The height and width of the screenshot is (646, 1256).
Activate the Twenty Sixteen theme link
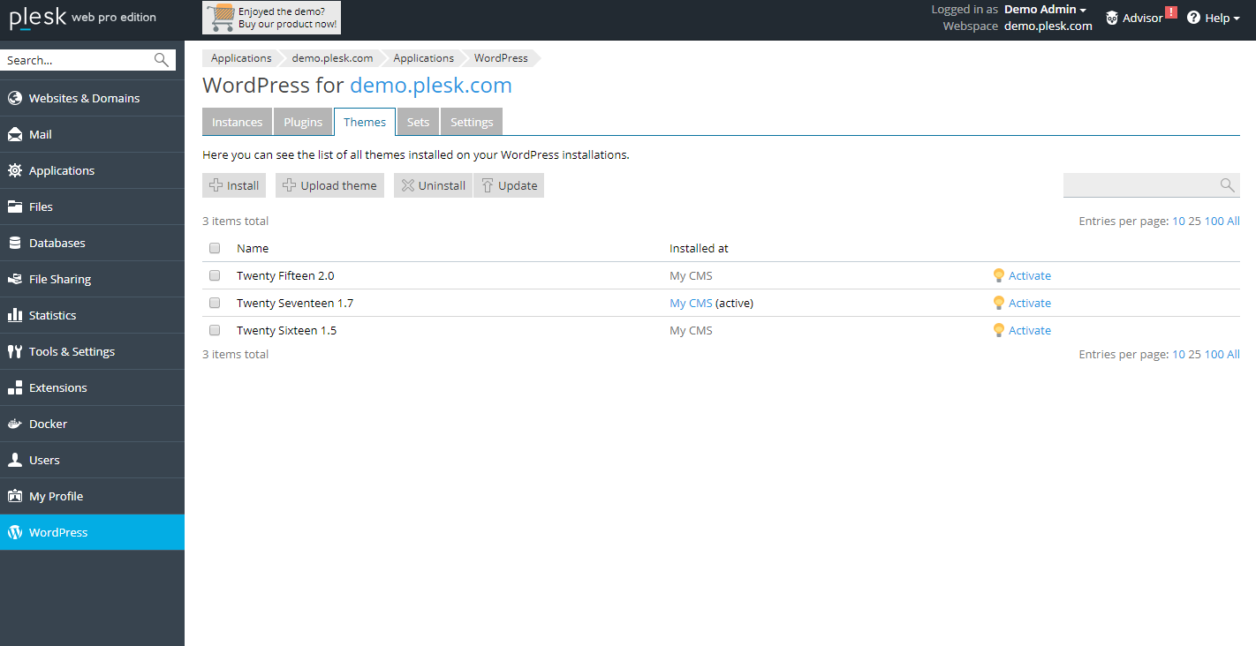1030,330
